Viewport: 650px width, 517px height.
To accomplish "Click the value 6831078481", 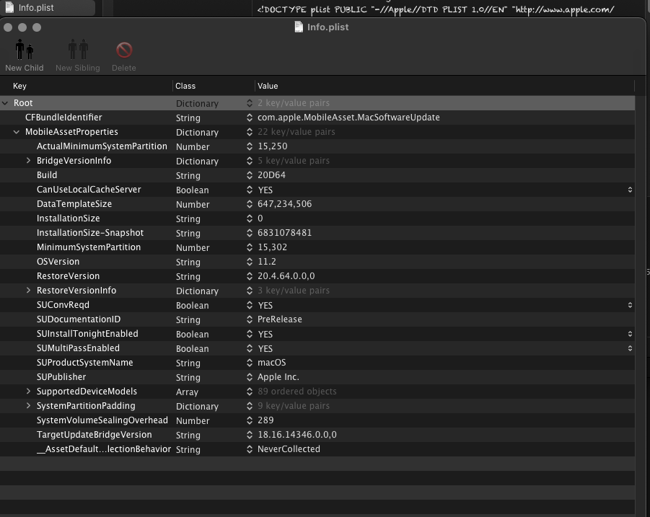I will pos(285,233).
